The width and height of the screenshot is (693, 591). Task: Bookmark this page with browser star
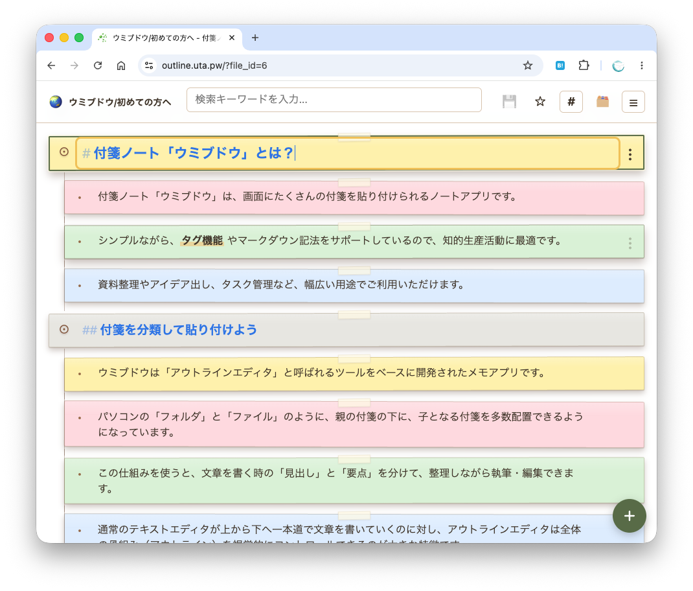528,65
